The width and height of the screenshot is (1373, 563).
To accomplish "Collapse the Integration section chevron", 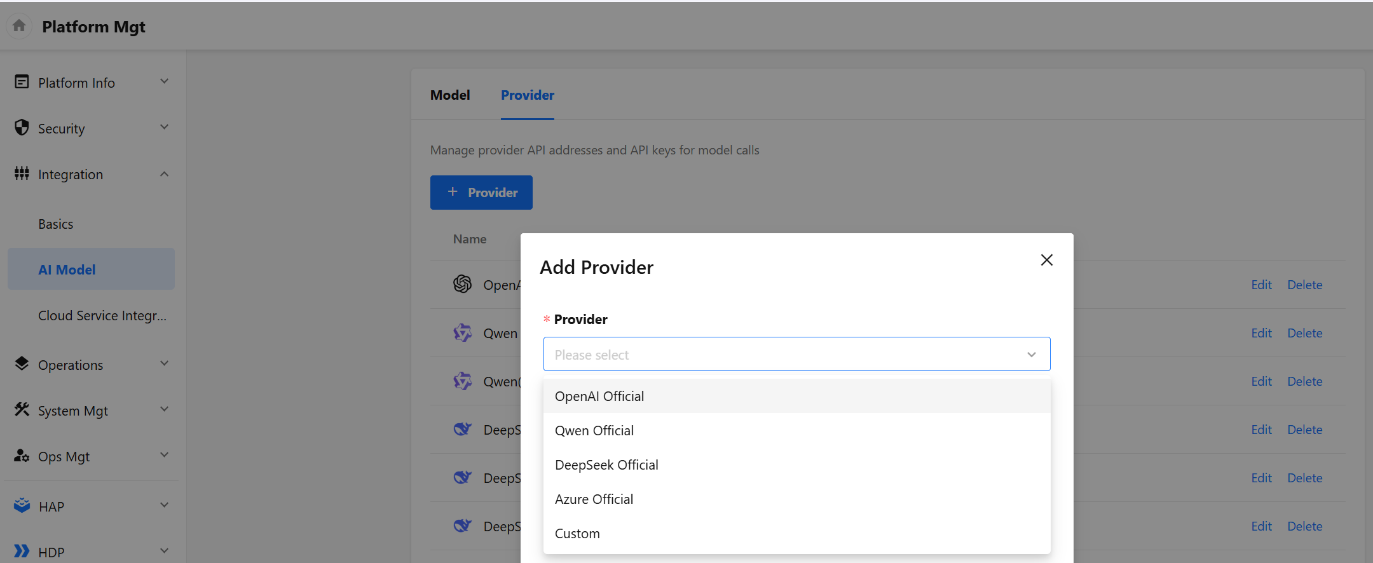I will point(165,173).
